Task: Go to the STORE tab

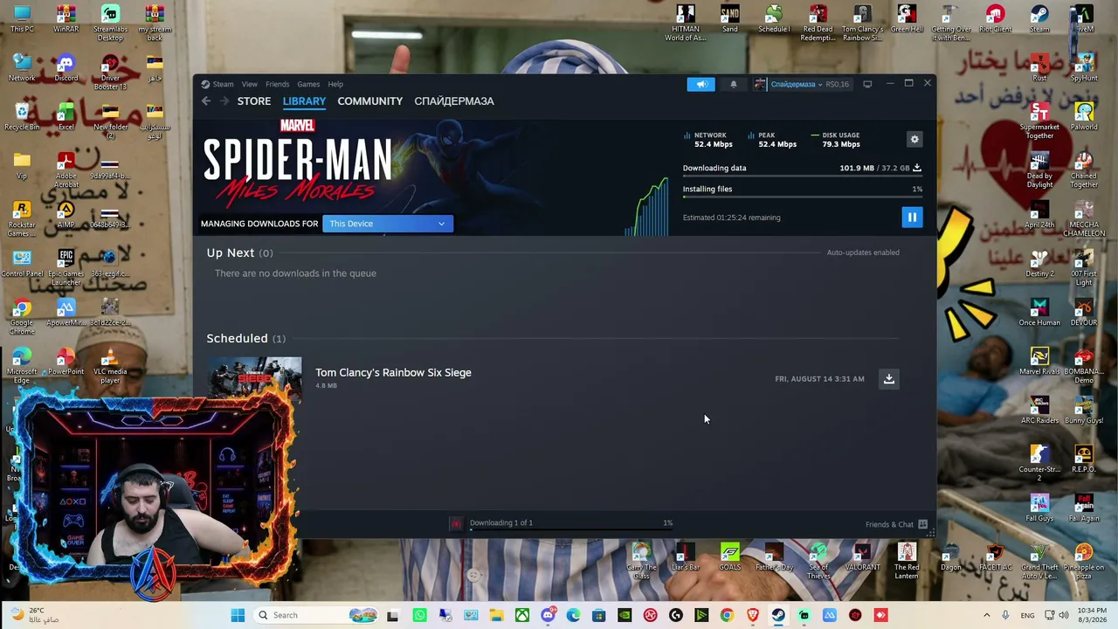Action: [254, 100]
